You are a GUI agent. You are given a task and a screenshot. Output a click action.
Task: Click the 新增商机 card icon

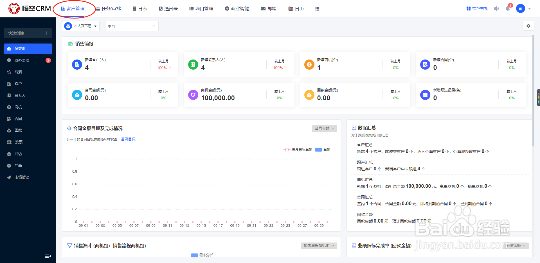tap(309, 65)
